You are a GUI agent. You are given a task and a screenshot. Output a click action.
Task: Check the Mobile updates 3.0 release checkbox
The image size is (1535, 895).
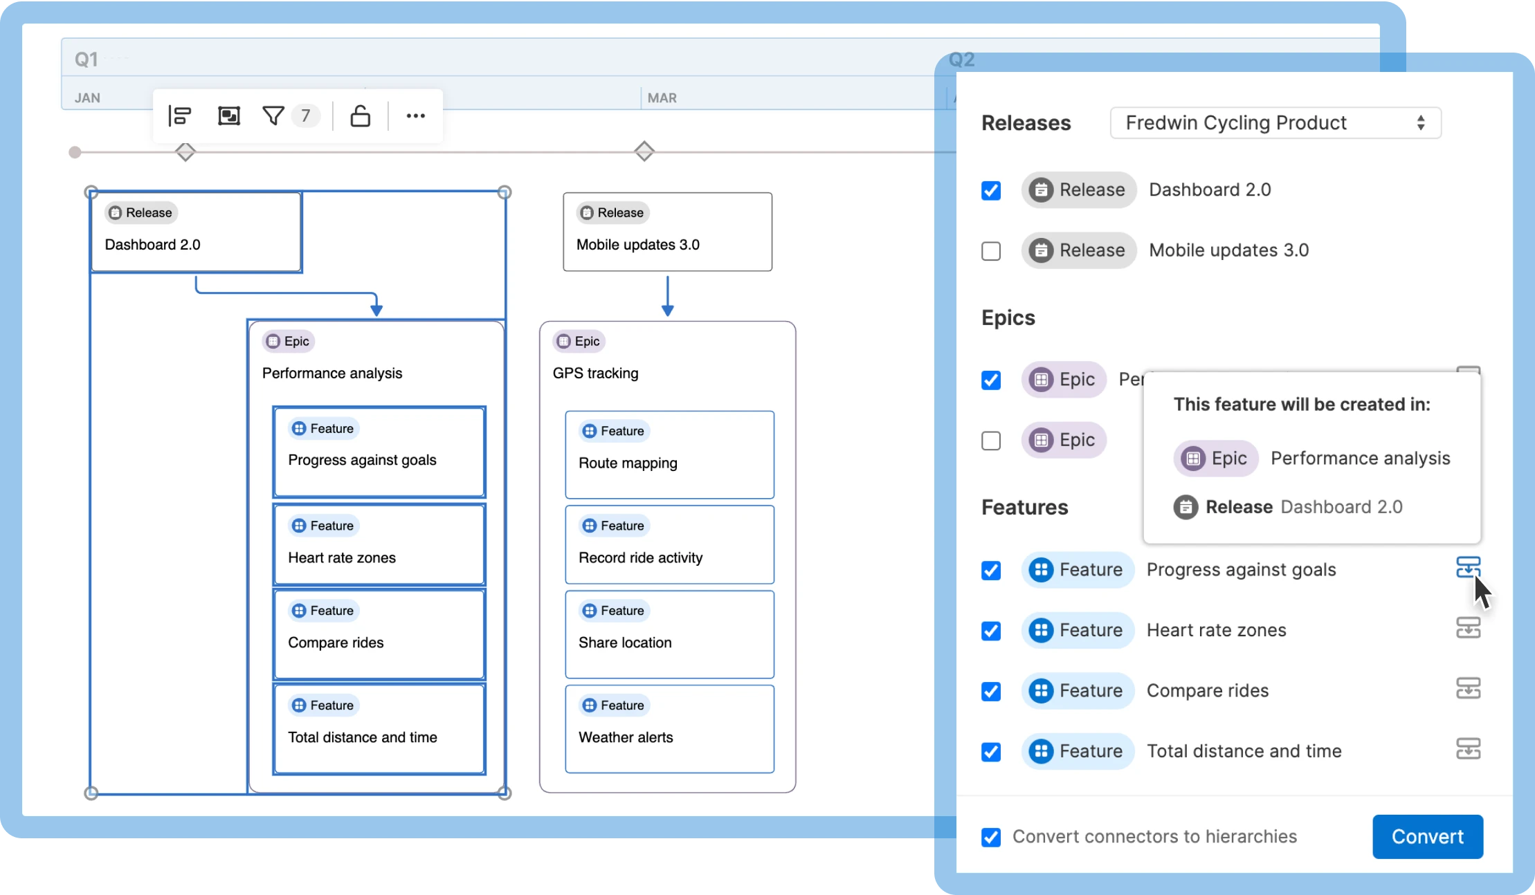(x=991, y=250)
